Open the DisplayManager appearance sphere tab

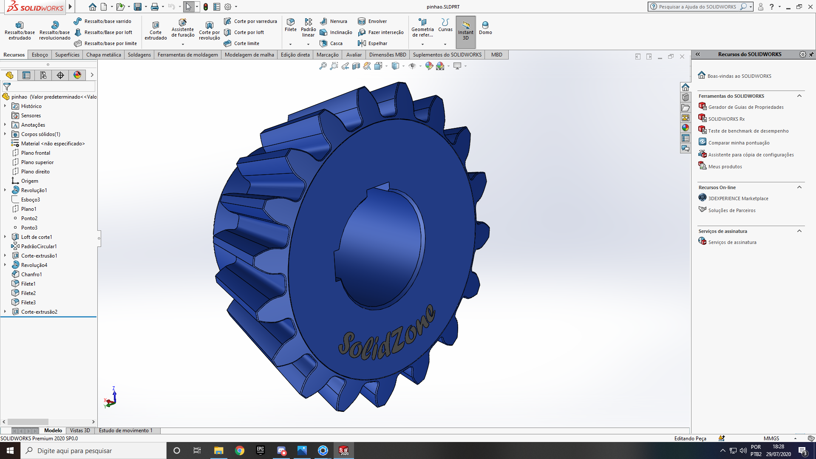click(x=77, y=75)
